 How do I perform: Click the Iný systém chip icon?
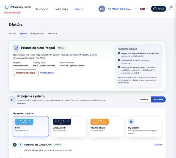pyautogui.click(x=131, y=122)
